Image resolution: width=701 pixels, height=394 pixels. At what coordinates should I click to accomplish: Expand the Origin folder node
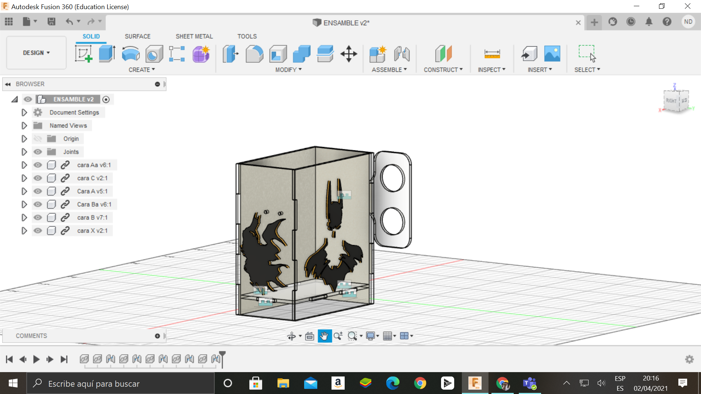pyautogui.click(x=24, y=139)
